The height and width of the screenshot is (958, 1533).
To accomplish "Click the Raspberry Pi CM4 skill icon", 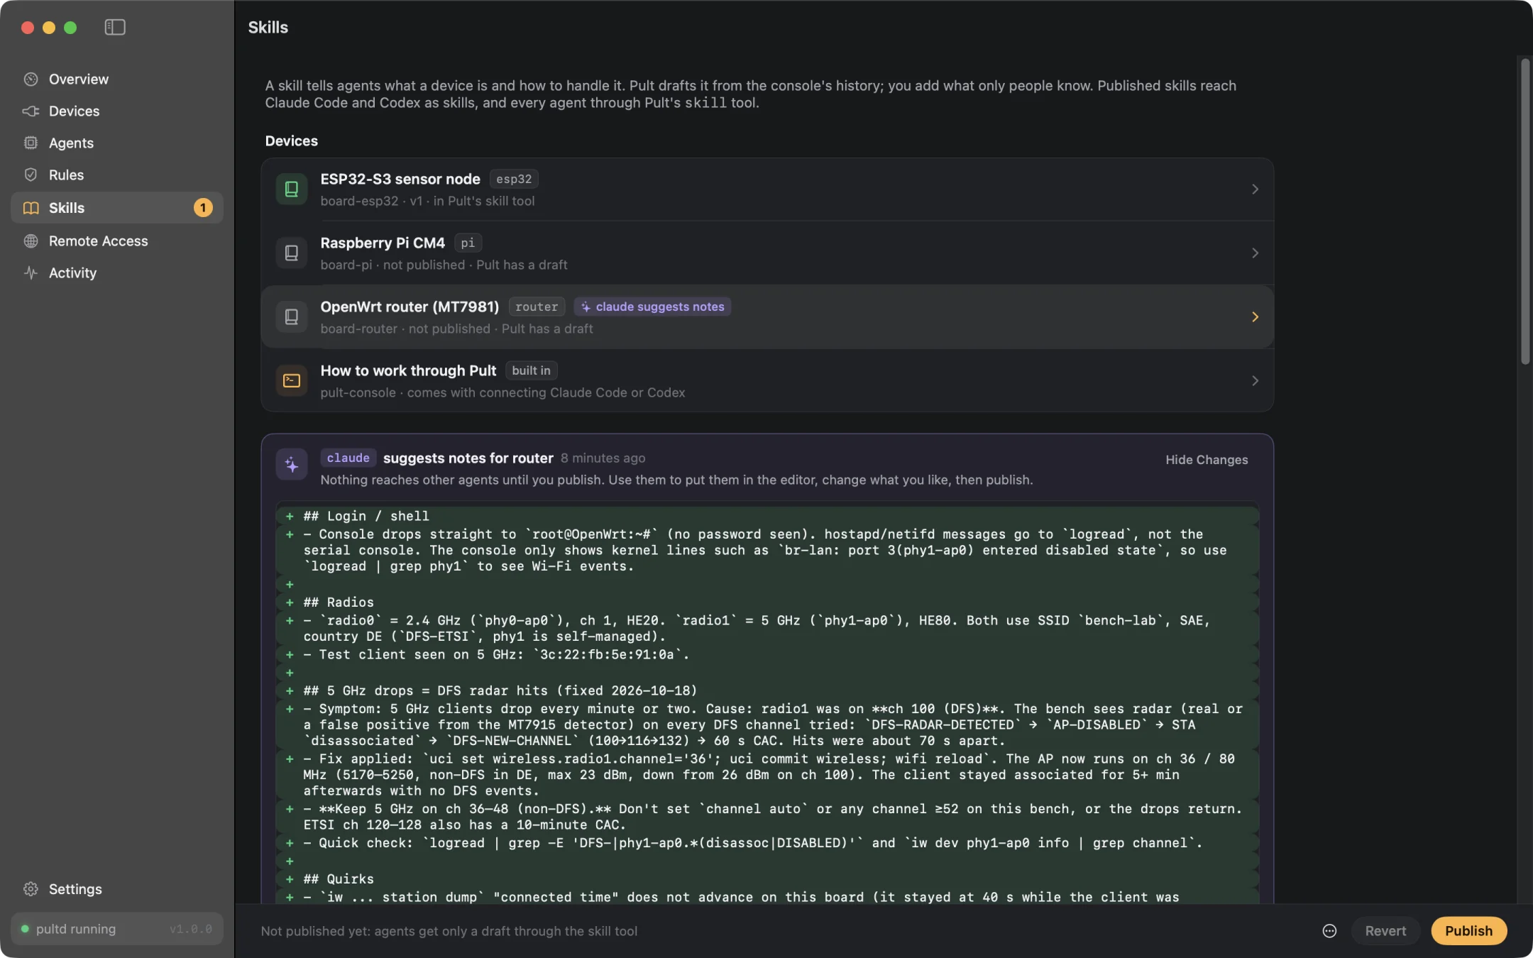I will (x=292, y=253).
